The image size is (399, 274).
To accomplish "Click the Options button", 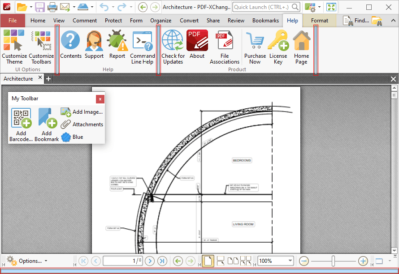I will point(27,261).
